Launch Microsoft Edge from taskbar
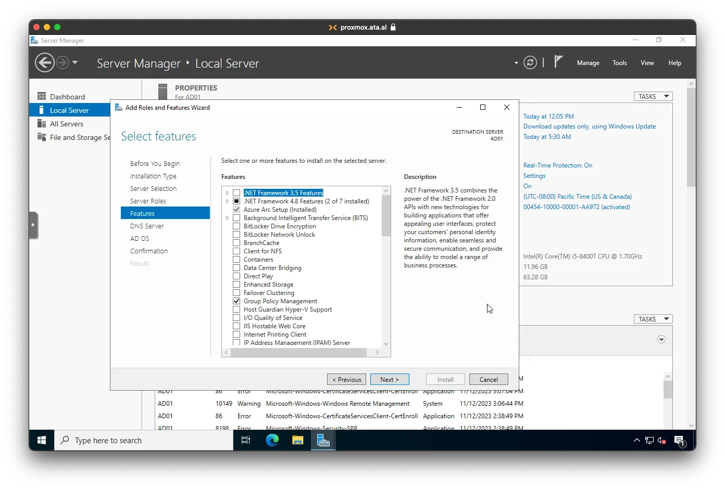The image size is (725, 489). click(x=272, y=440)
